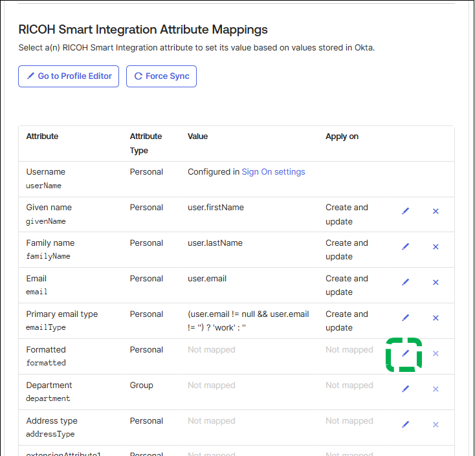Delete the Email attribute mapping
The image size is (475, 456).
coord(436,283)
